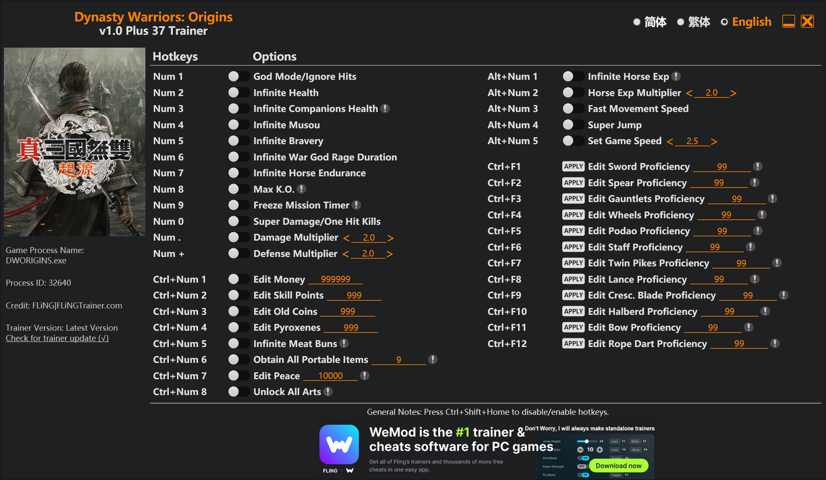Click the Download now button
The height and width of the screenshot is (480, 826).
click(x=619, y=465)
